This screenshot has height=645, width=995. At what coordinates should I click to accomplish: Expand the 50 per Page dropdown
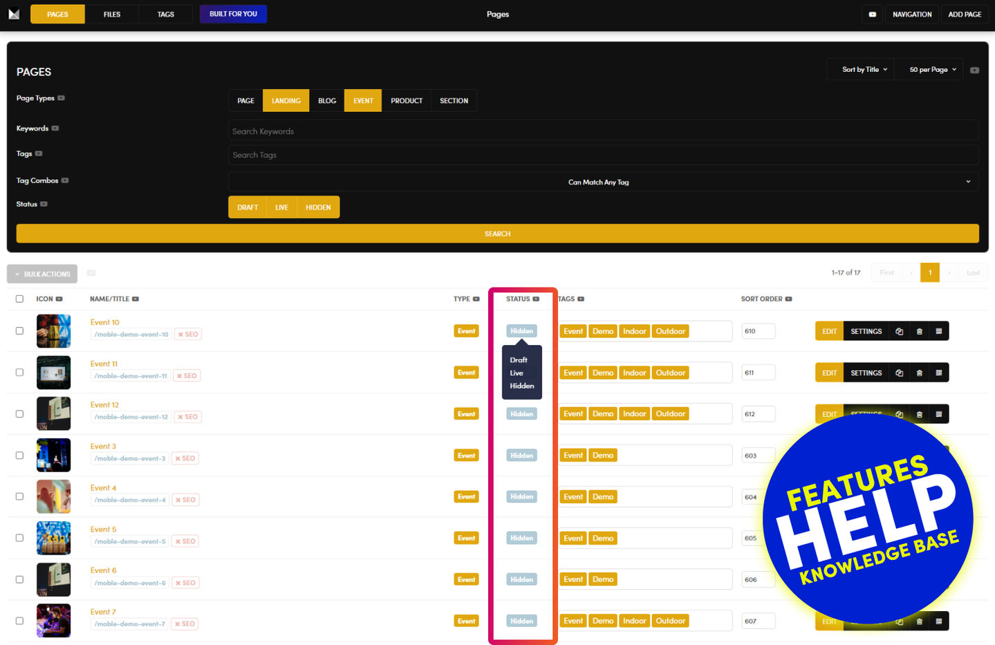coord(932,70)
